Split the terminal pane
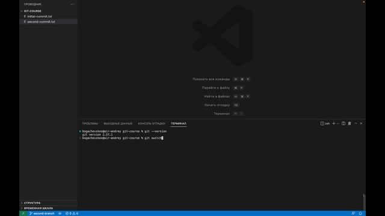The height and width of the screenshot is (216, 385). tap(343, 124)
